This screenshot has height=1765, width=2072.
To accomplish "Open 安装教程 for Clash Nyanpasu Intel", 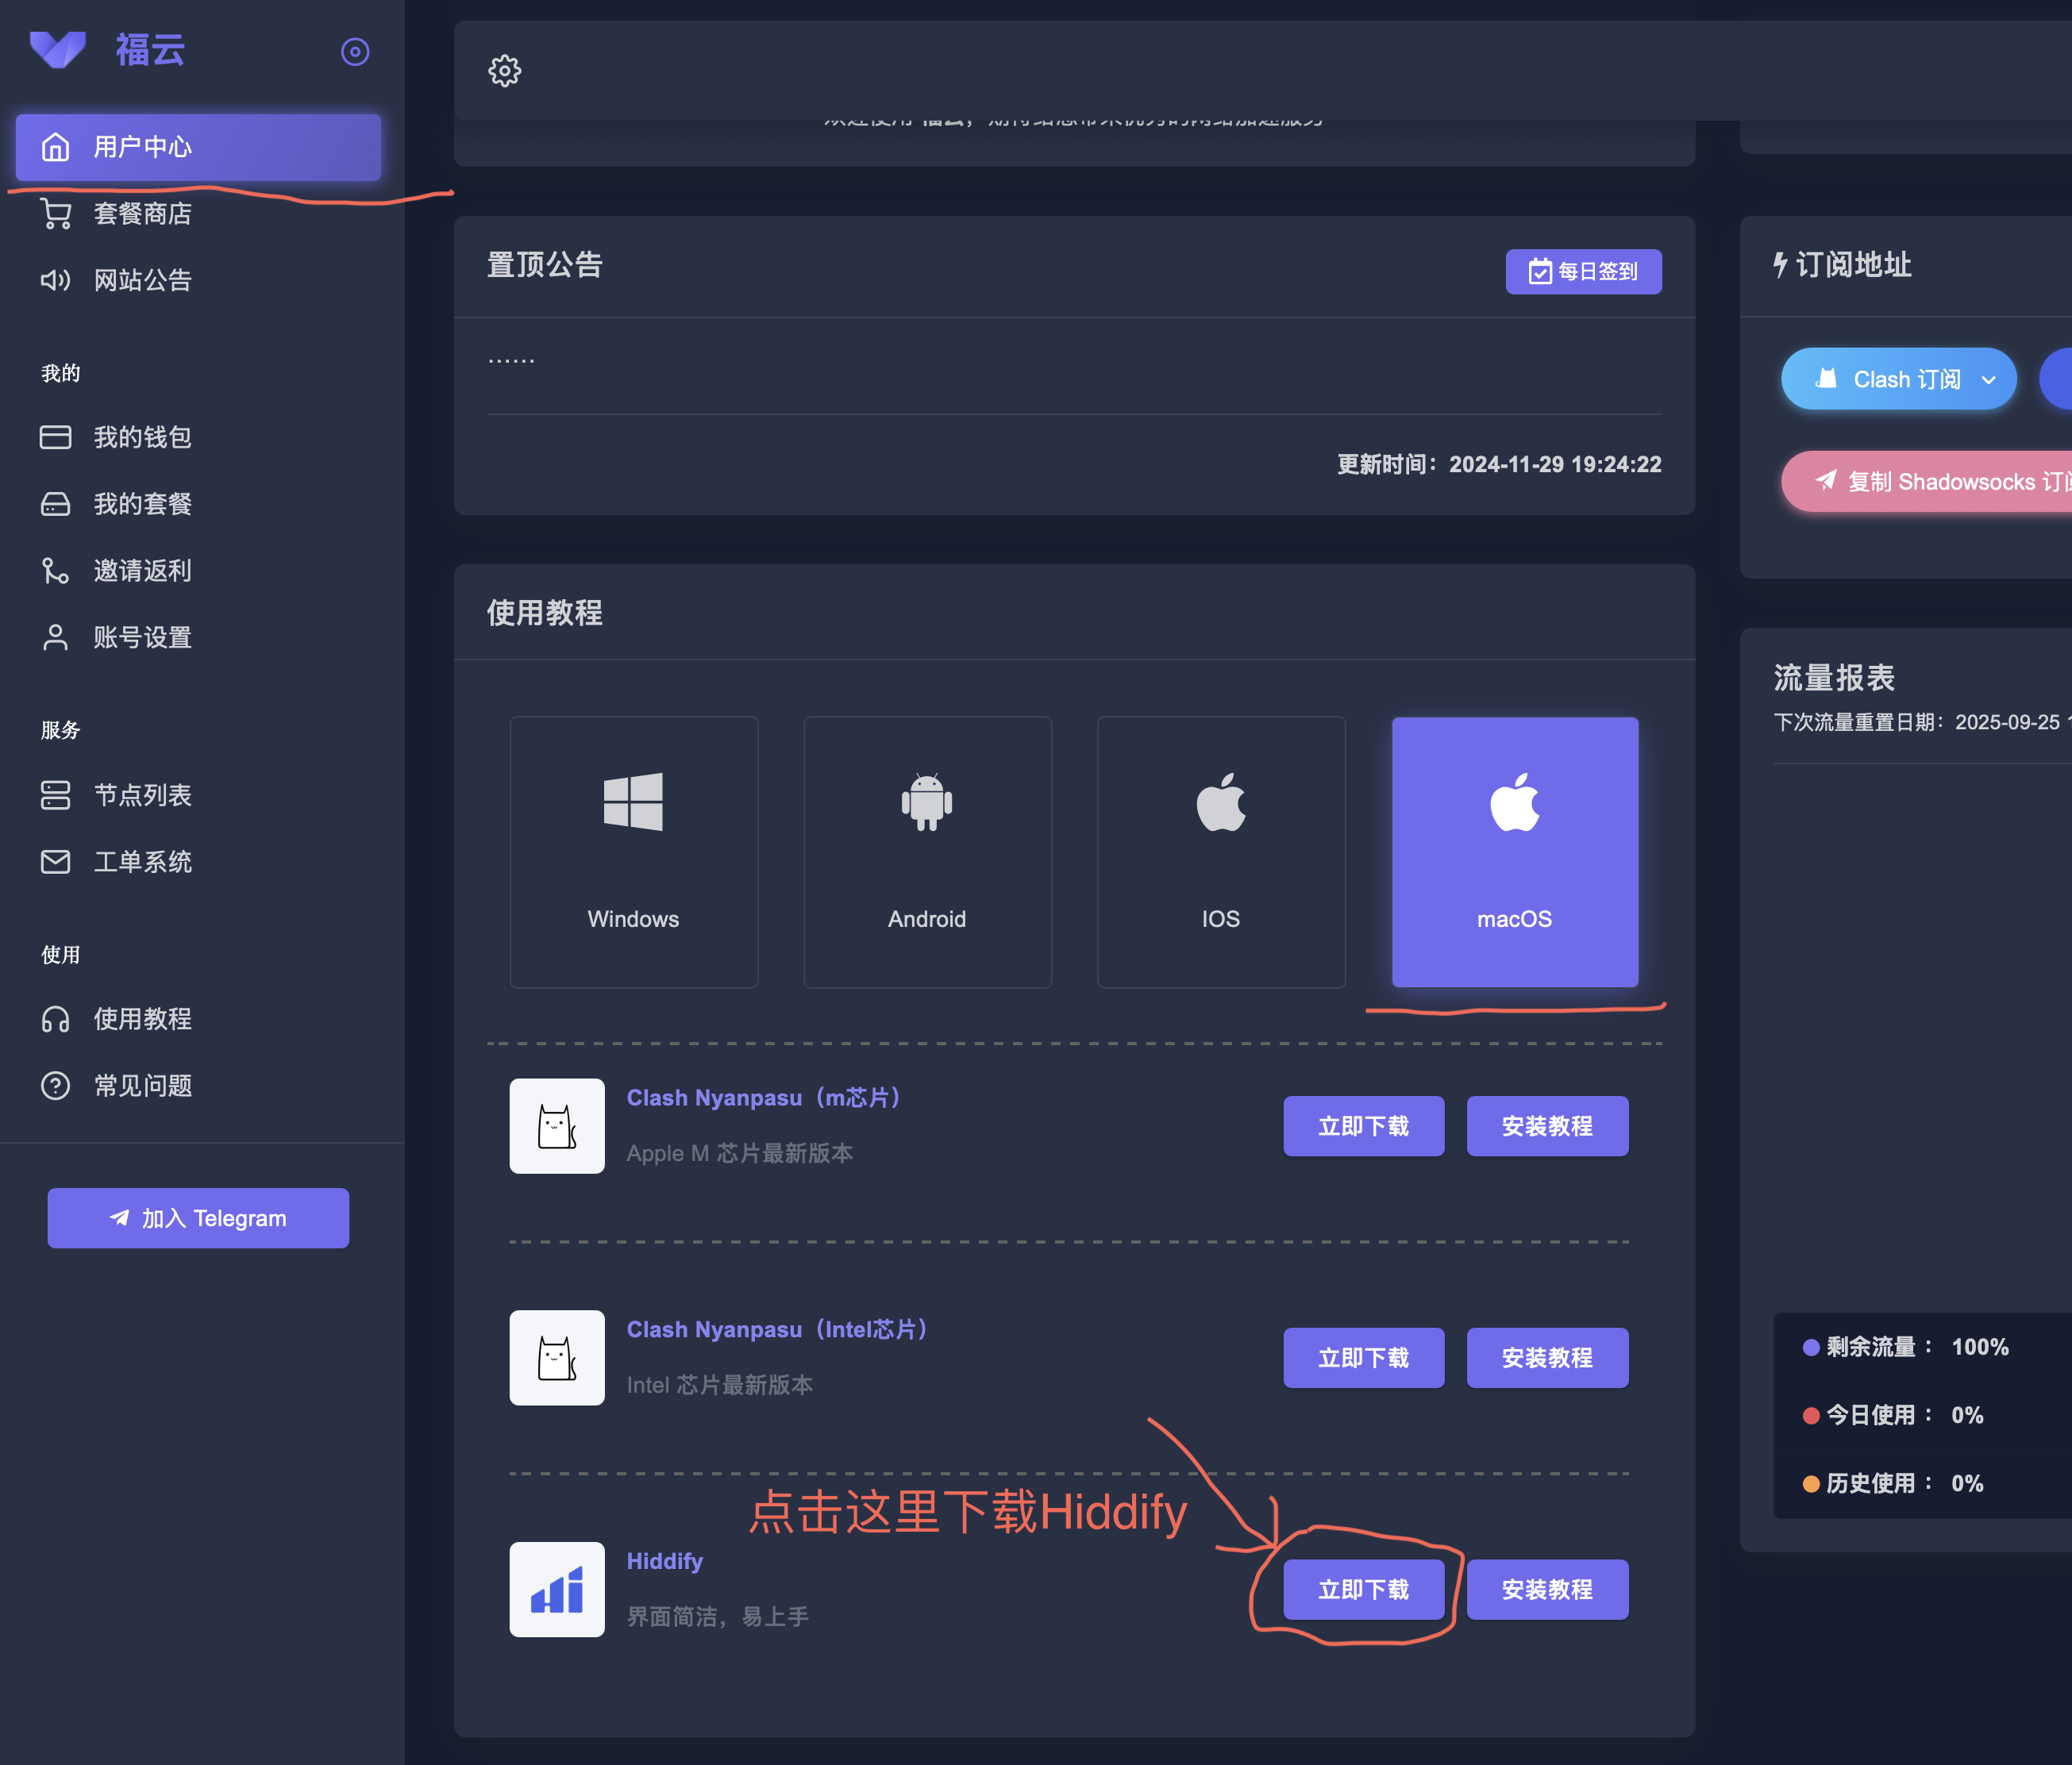I will click(1546, 1357).
